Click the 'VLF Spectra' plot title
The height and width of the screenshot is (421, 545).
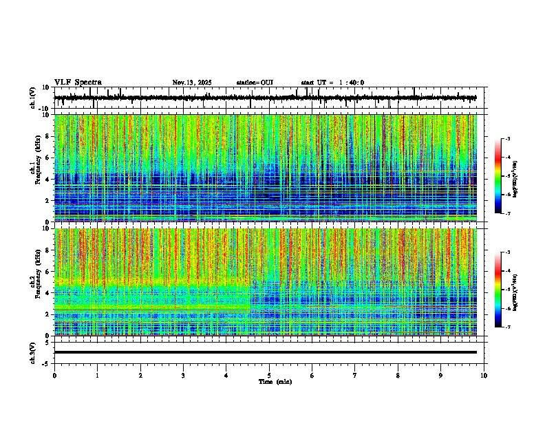(x=78, y=83)
